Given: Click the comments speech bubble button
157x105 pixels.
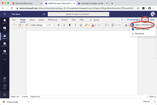Looking at the screenshot, I should (122, 20).
